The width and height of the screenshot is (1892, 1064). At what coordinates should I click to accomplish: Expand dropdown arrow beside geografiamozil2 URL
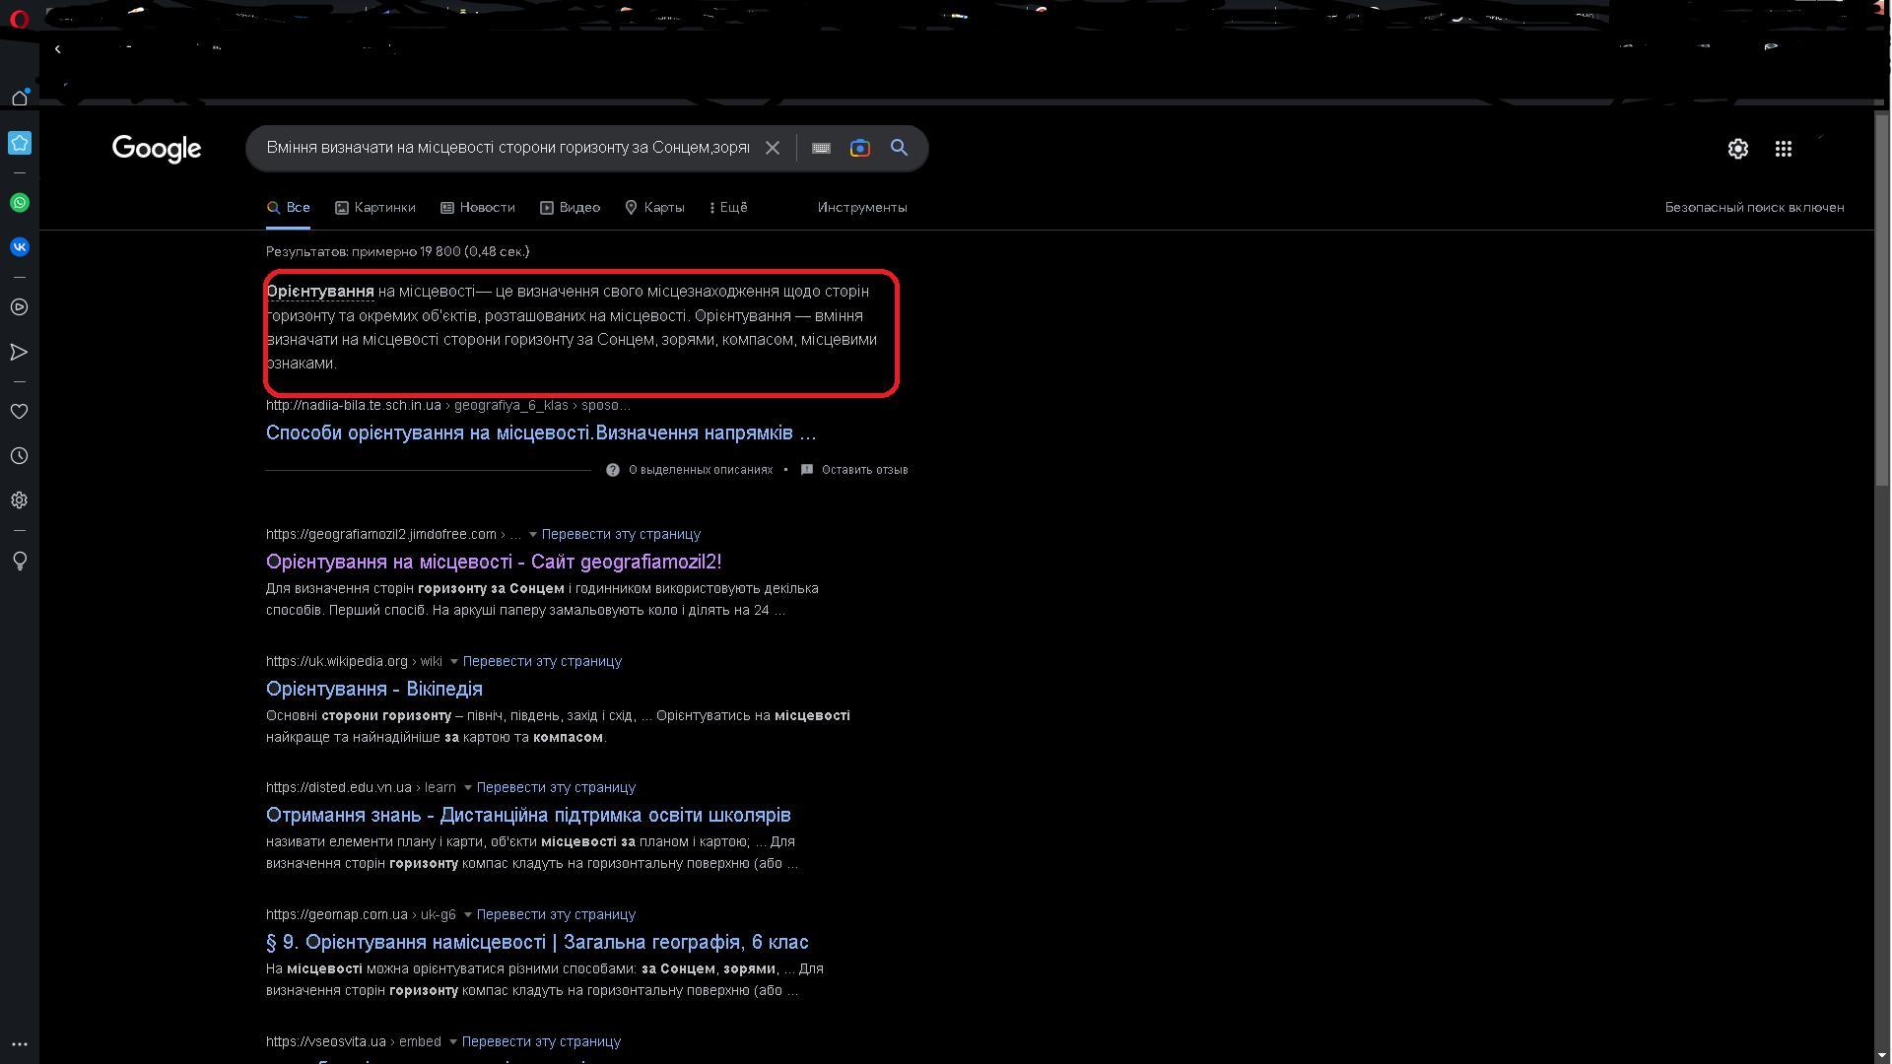(x=533, y=535)
